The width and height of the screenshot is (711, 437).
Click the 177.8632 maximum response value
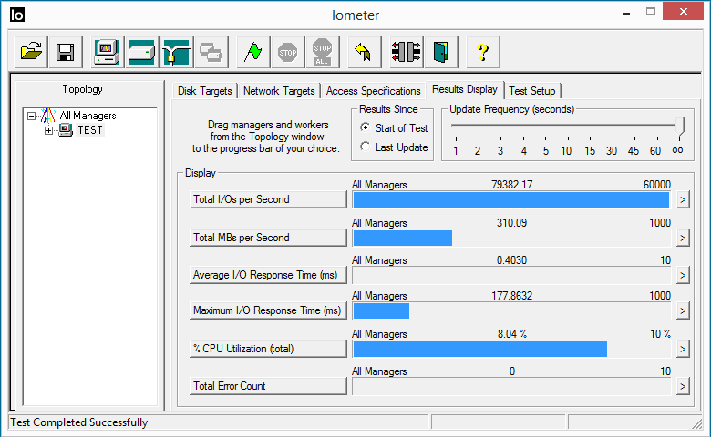tap(511, 296)
